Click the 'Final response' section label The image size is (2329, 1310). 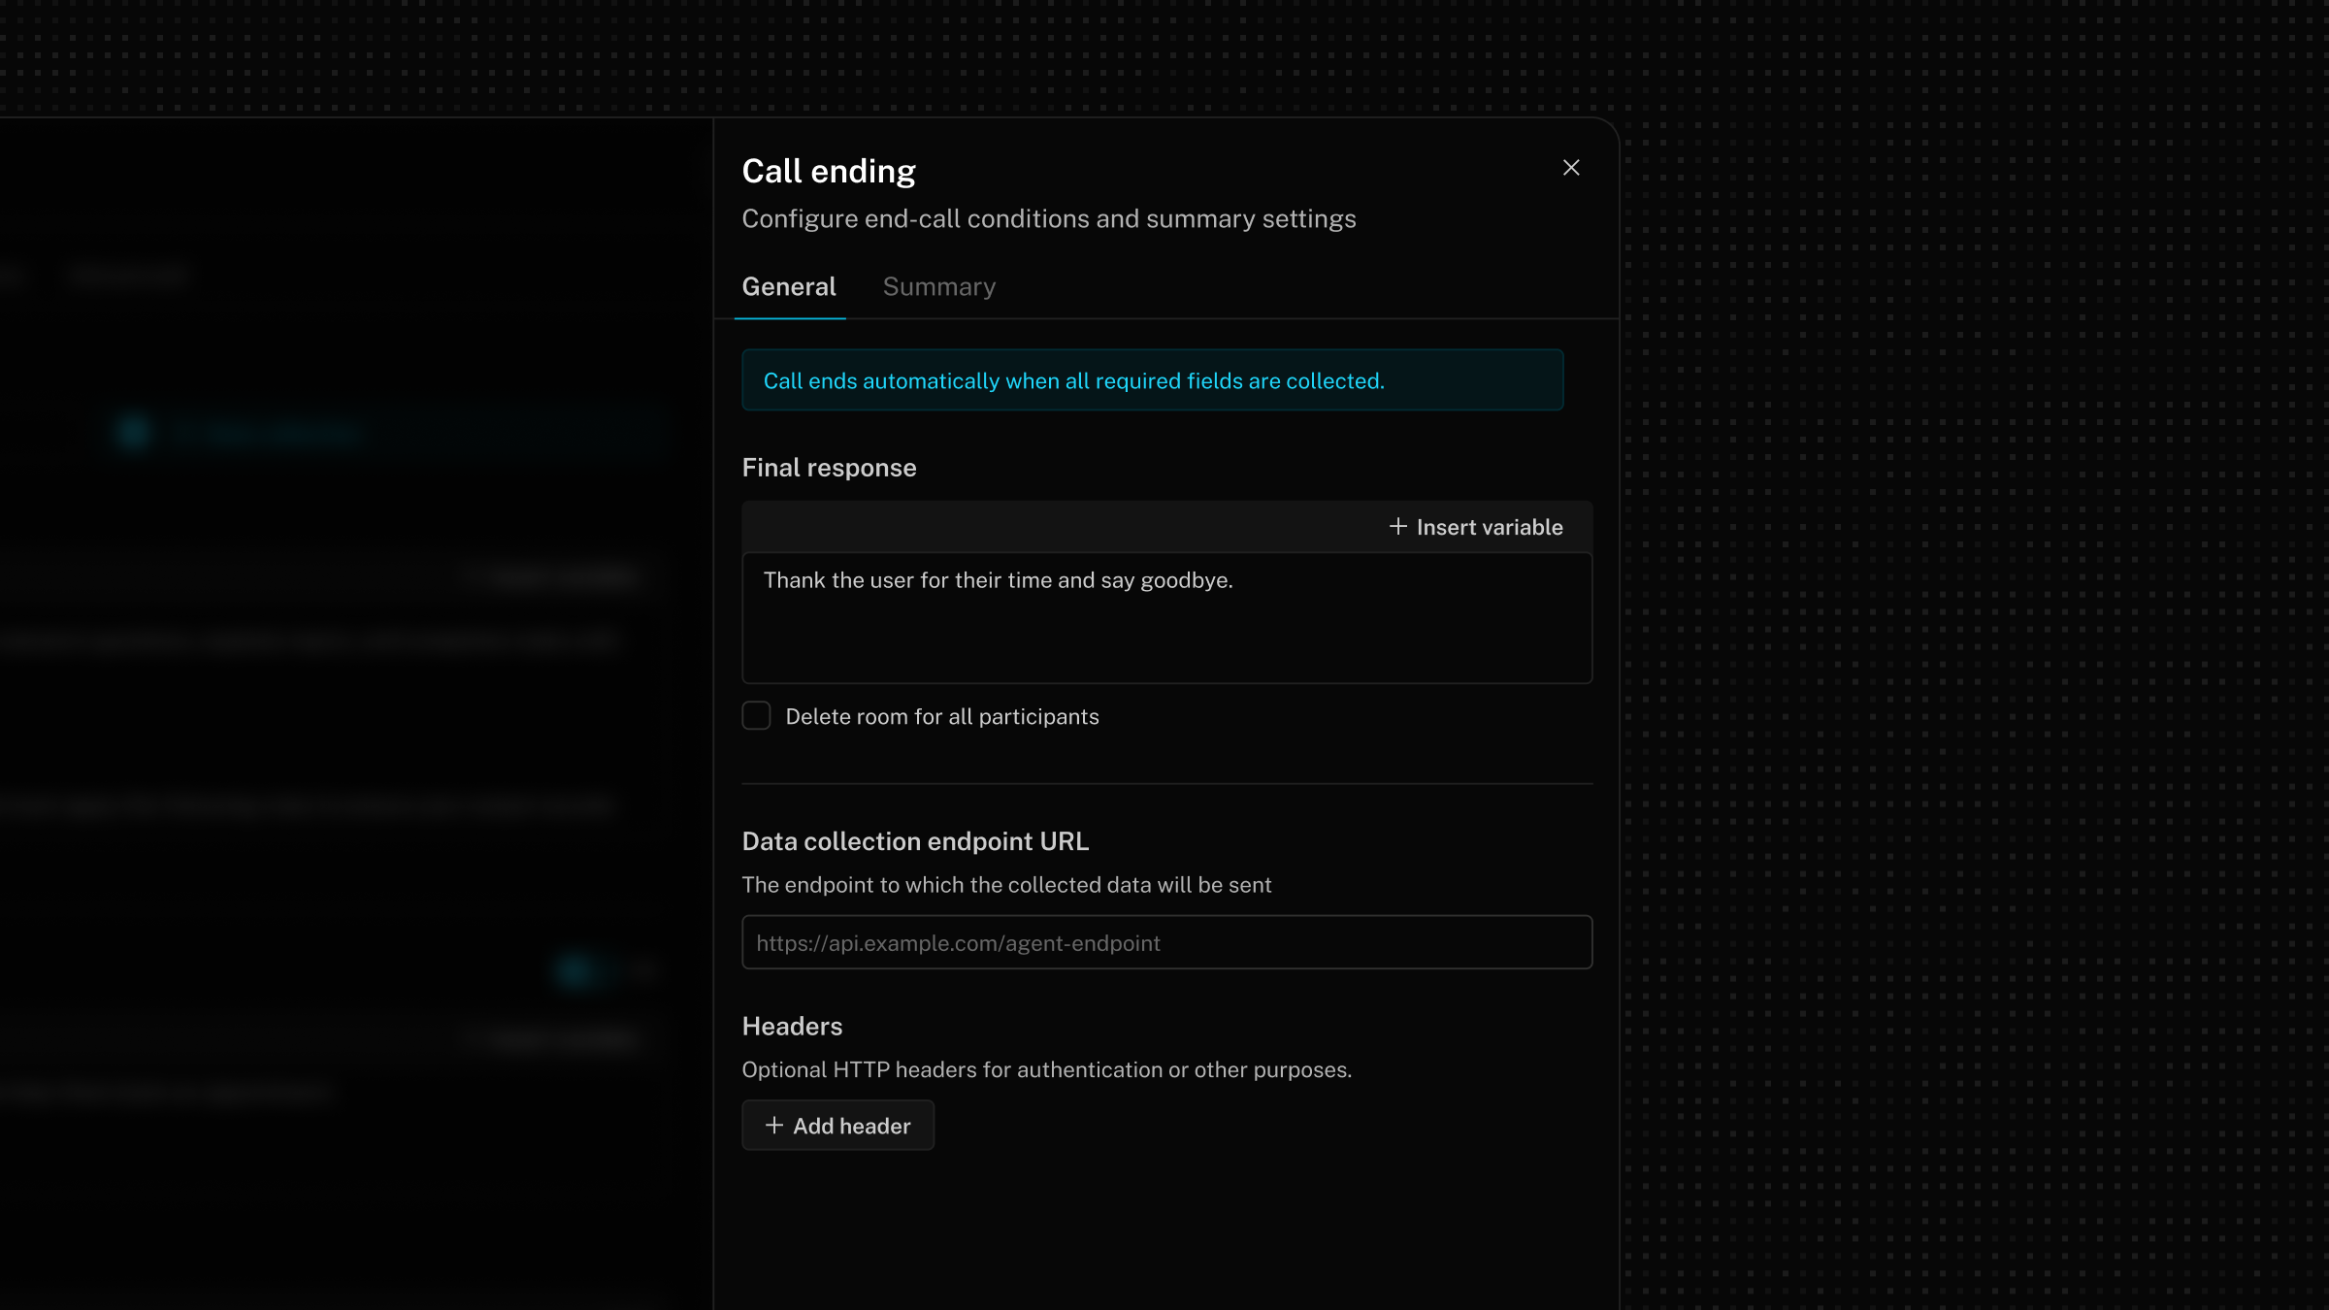pyautogui.click(x=829, y=468)
